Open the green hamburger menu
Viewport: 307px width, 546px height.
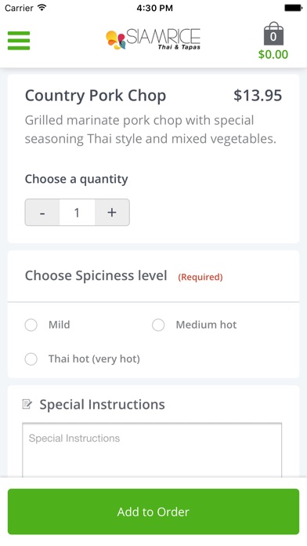click(x=19, y=41)
